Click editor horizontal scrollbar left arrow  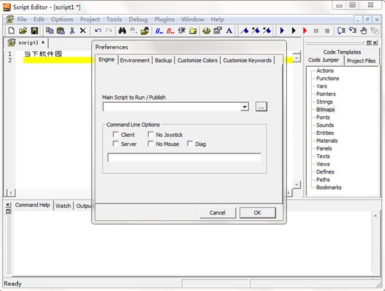coord(11,193)
